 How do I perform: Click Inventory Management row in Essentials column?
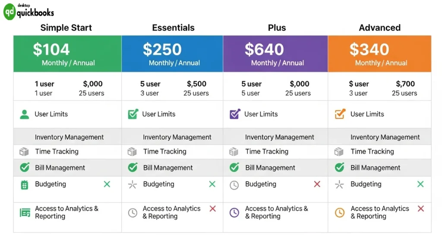tap(177, 137)
